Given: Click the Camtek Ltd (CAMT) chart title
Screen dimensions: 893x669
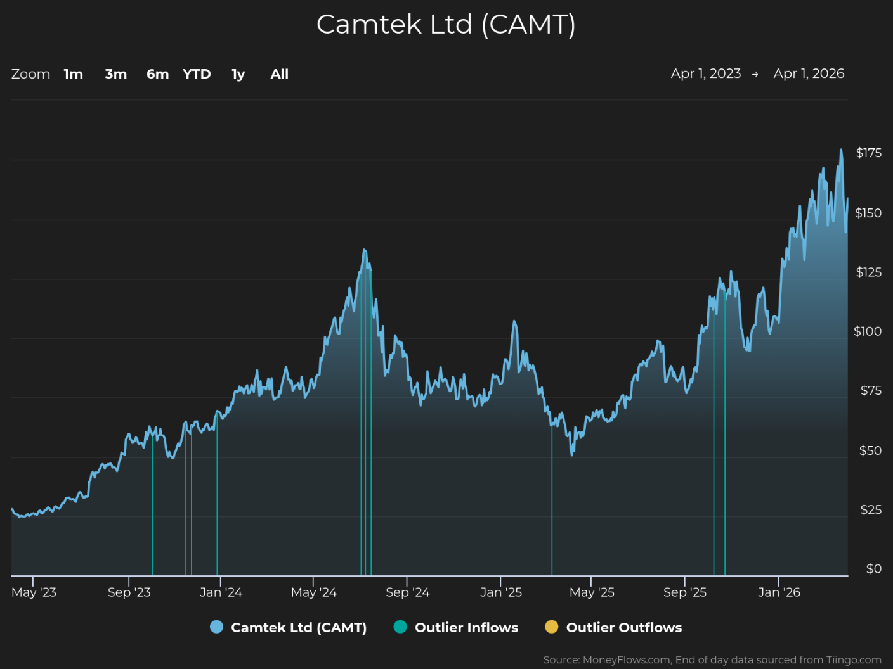Looking at the screenshot, I should click(446, 25).
